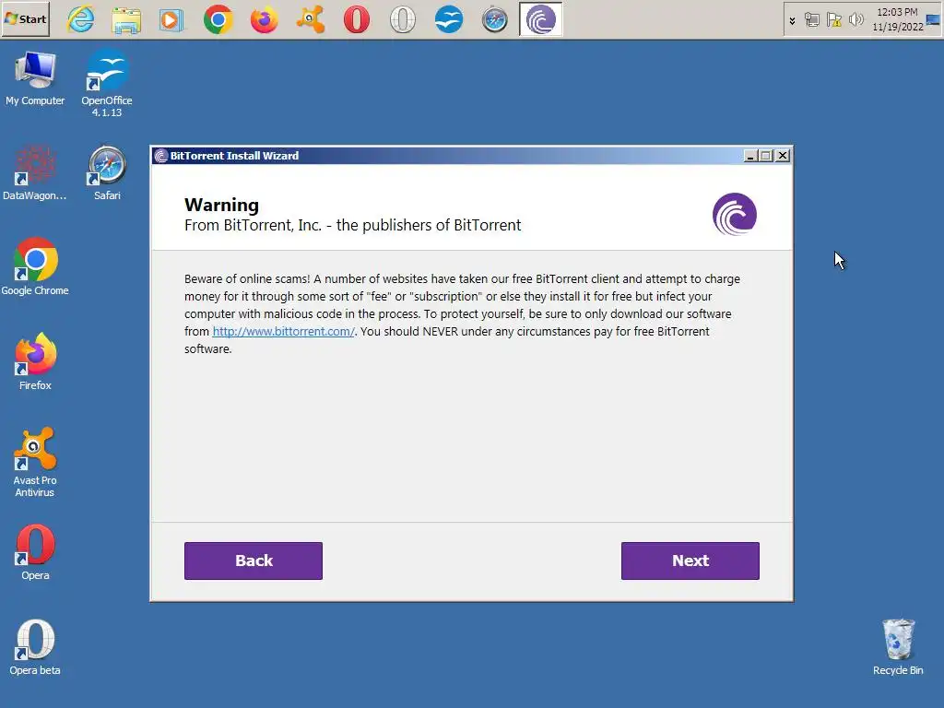
Task: Click the BitTorrent icon in the title bar
Action: pyautogui.click(x=160, y=156)
